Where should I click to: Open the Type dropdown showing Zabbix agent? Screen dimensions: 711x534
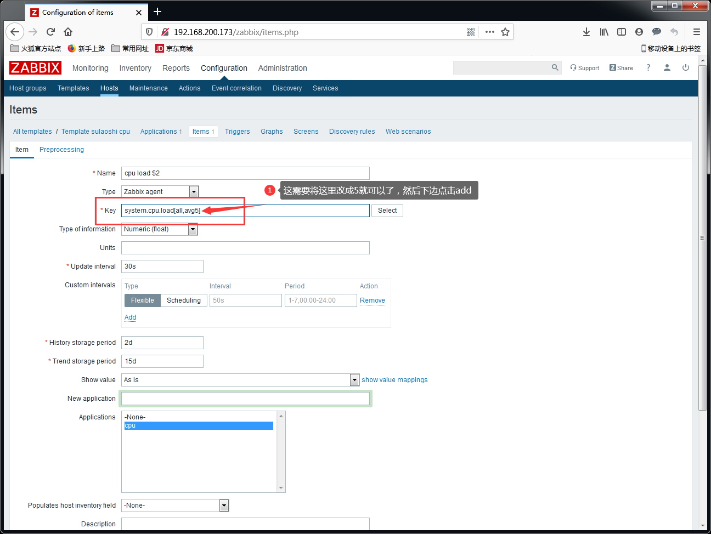[160, 191]
